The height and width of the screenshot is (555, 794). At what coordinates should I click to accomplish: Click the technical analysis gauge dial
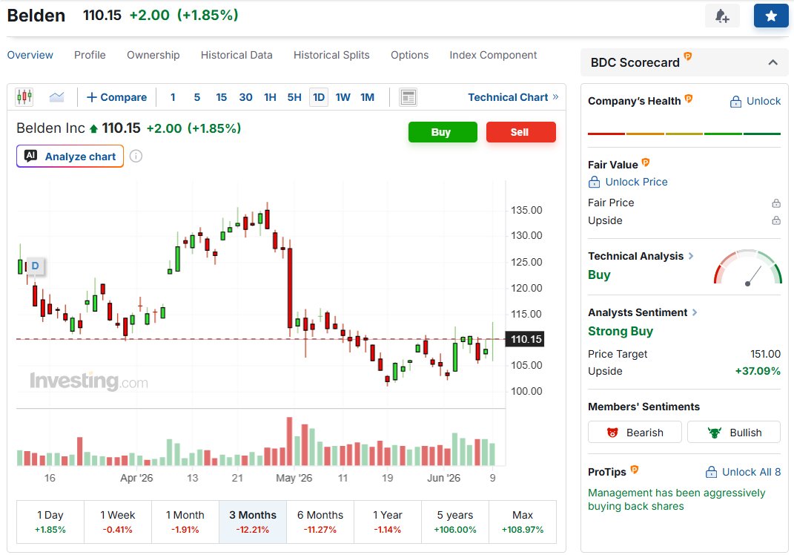748,268
